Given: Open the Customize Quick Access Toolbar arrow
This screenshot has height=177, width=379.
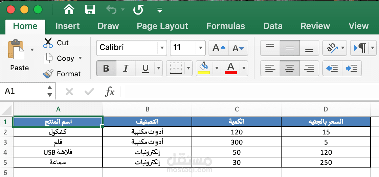Looking at the screenshot, I should point(159,10).
